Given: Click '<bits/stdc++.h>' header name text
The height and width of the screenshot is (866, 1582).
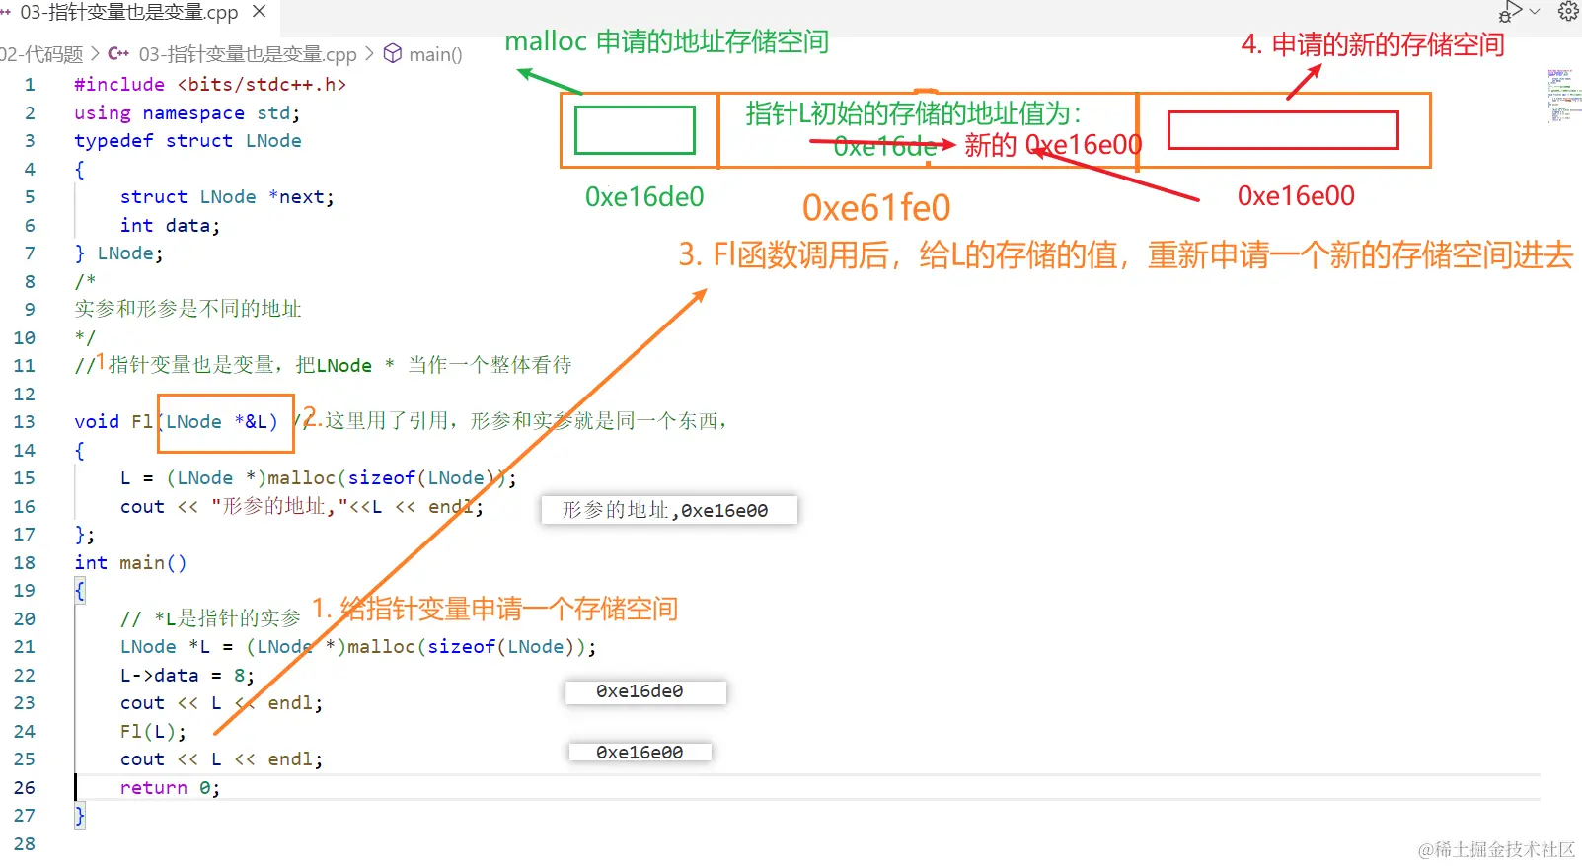Looking at the screenshot, I should coord(262,85).
